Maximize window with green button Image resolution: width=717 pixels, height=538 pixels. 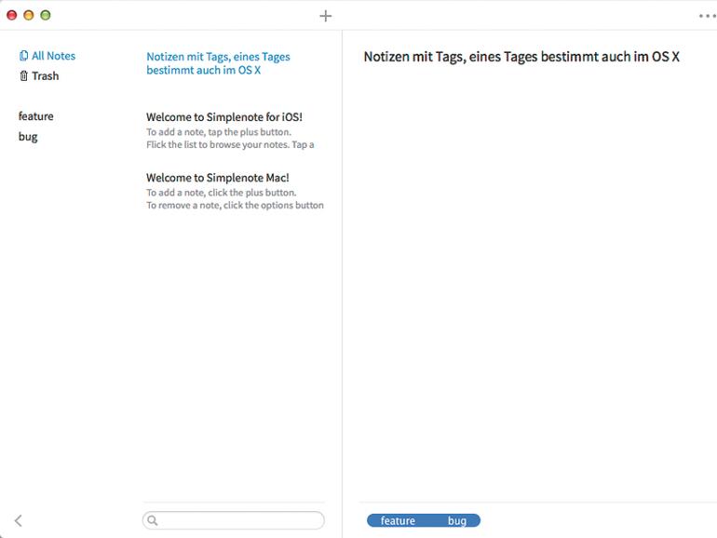pyautogui.click(x=46, y=15)
